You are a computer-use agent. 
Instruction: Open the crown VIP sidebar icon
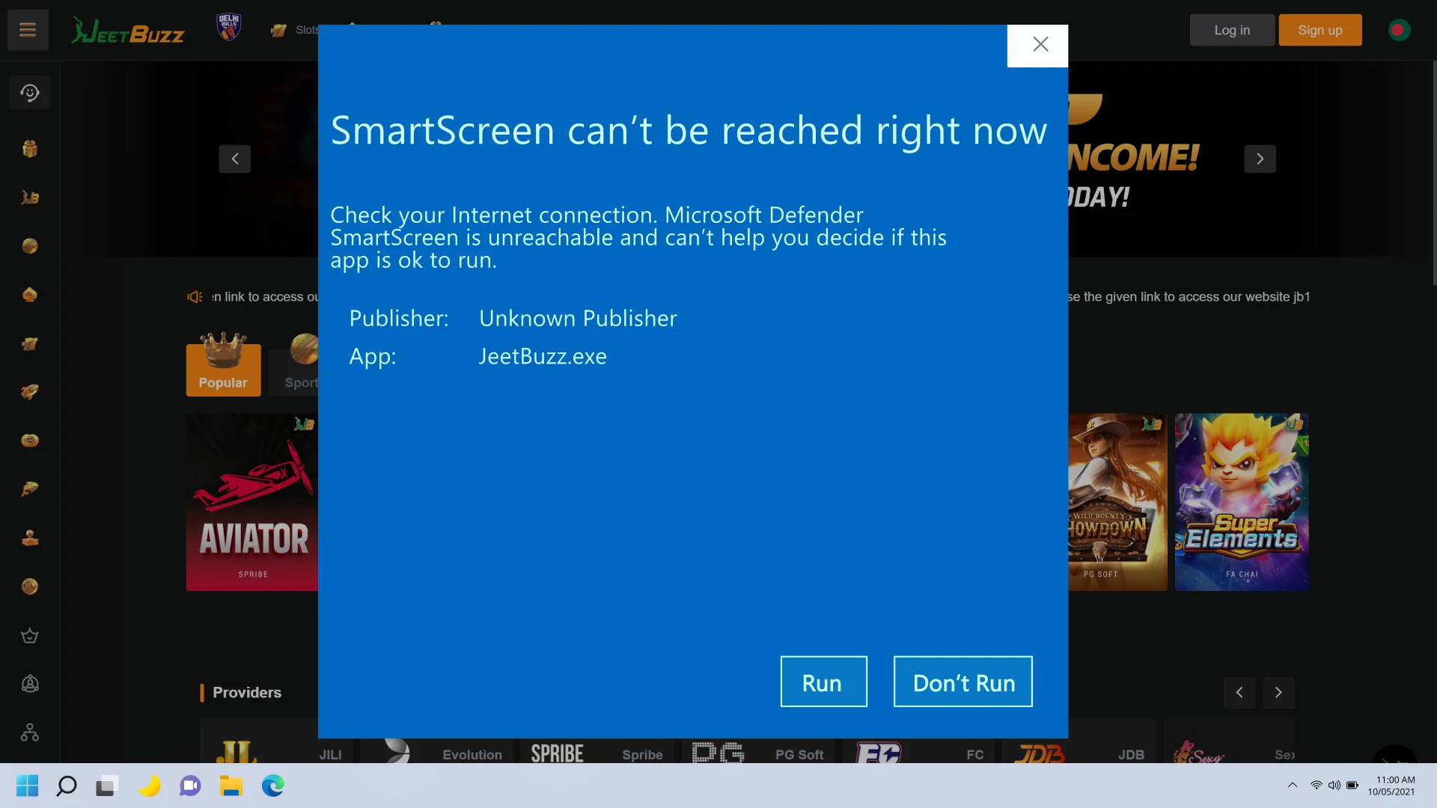(x=30, y=635)
